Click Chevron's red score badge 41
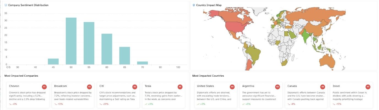Viewport: 379px width, 110px height. (44, 87)
